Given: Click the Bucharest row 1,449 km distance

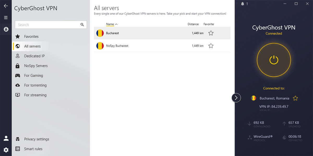Looking at the screenshot, I should point(197,33).
